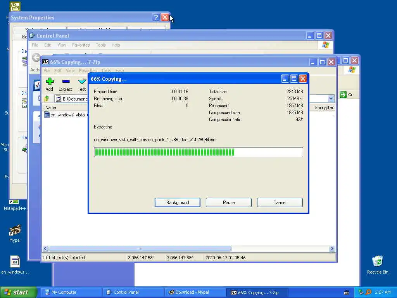This screenshot has height=298, width=397.
Task: Click the Extract toolbar icon in 7-Zip
Action: [65, 84]
